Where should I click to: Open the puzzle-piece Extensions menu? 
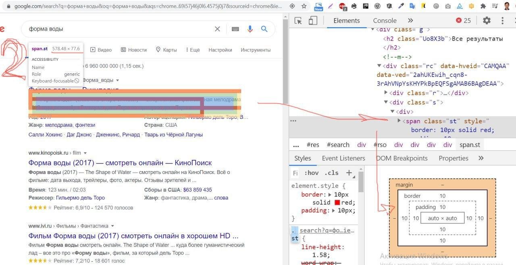(483, 6)
